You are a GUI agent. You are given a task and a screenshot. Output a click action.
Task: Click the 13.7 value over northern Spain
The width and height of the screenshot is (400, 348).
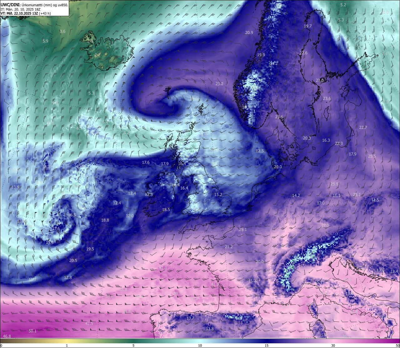pos(190,318)
